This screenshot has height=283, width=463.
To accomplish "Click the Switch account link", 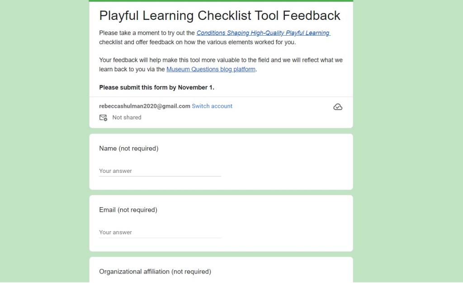I will click(x=212, y=106).
